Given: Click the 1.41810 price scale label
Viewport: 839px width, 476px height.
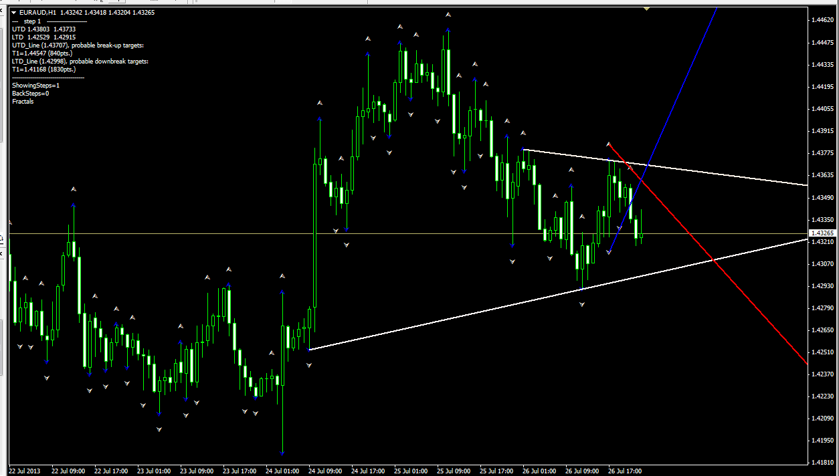Looking at the screenshot, I should tap(822, 462).
